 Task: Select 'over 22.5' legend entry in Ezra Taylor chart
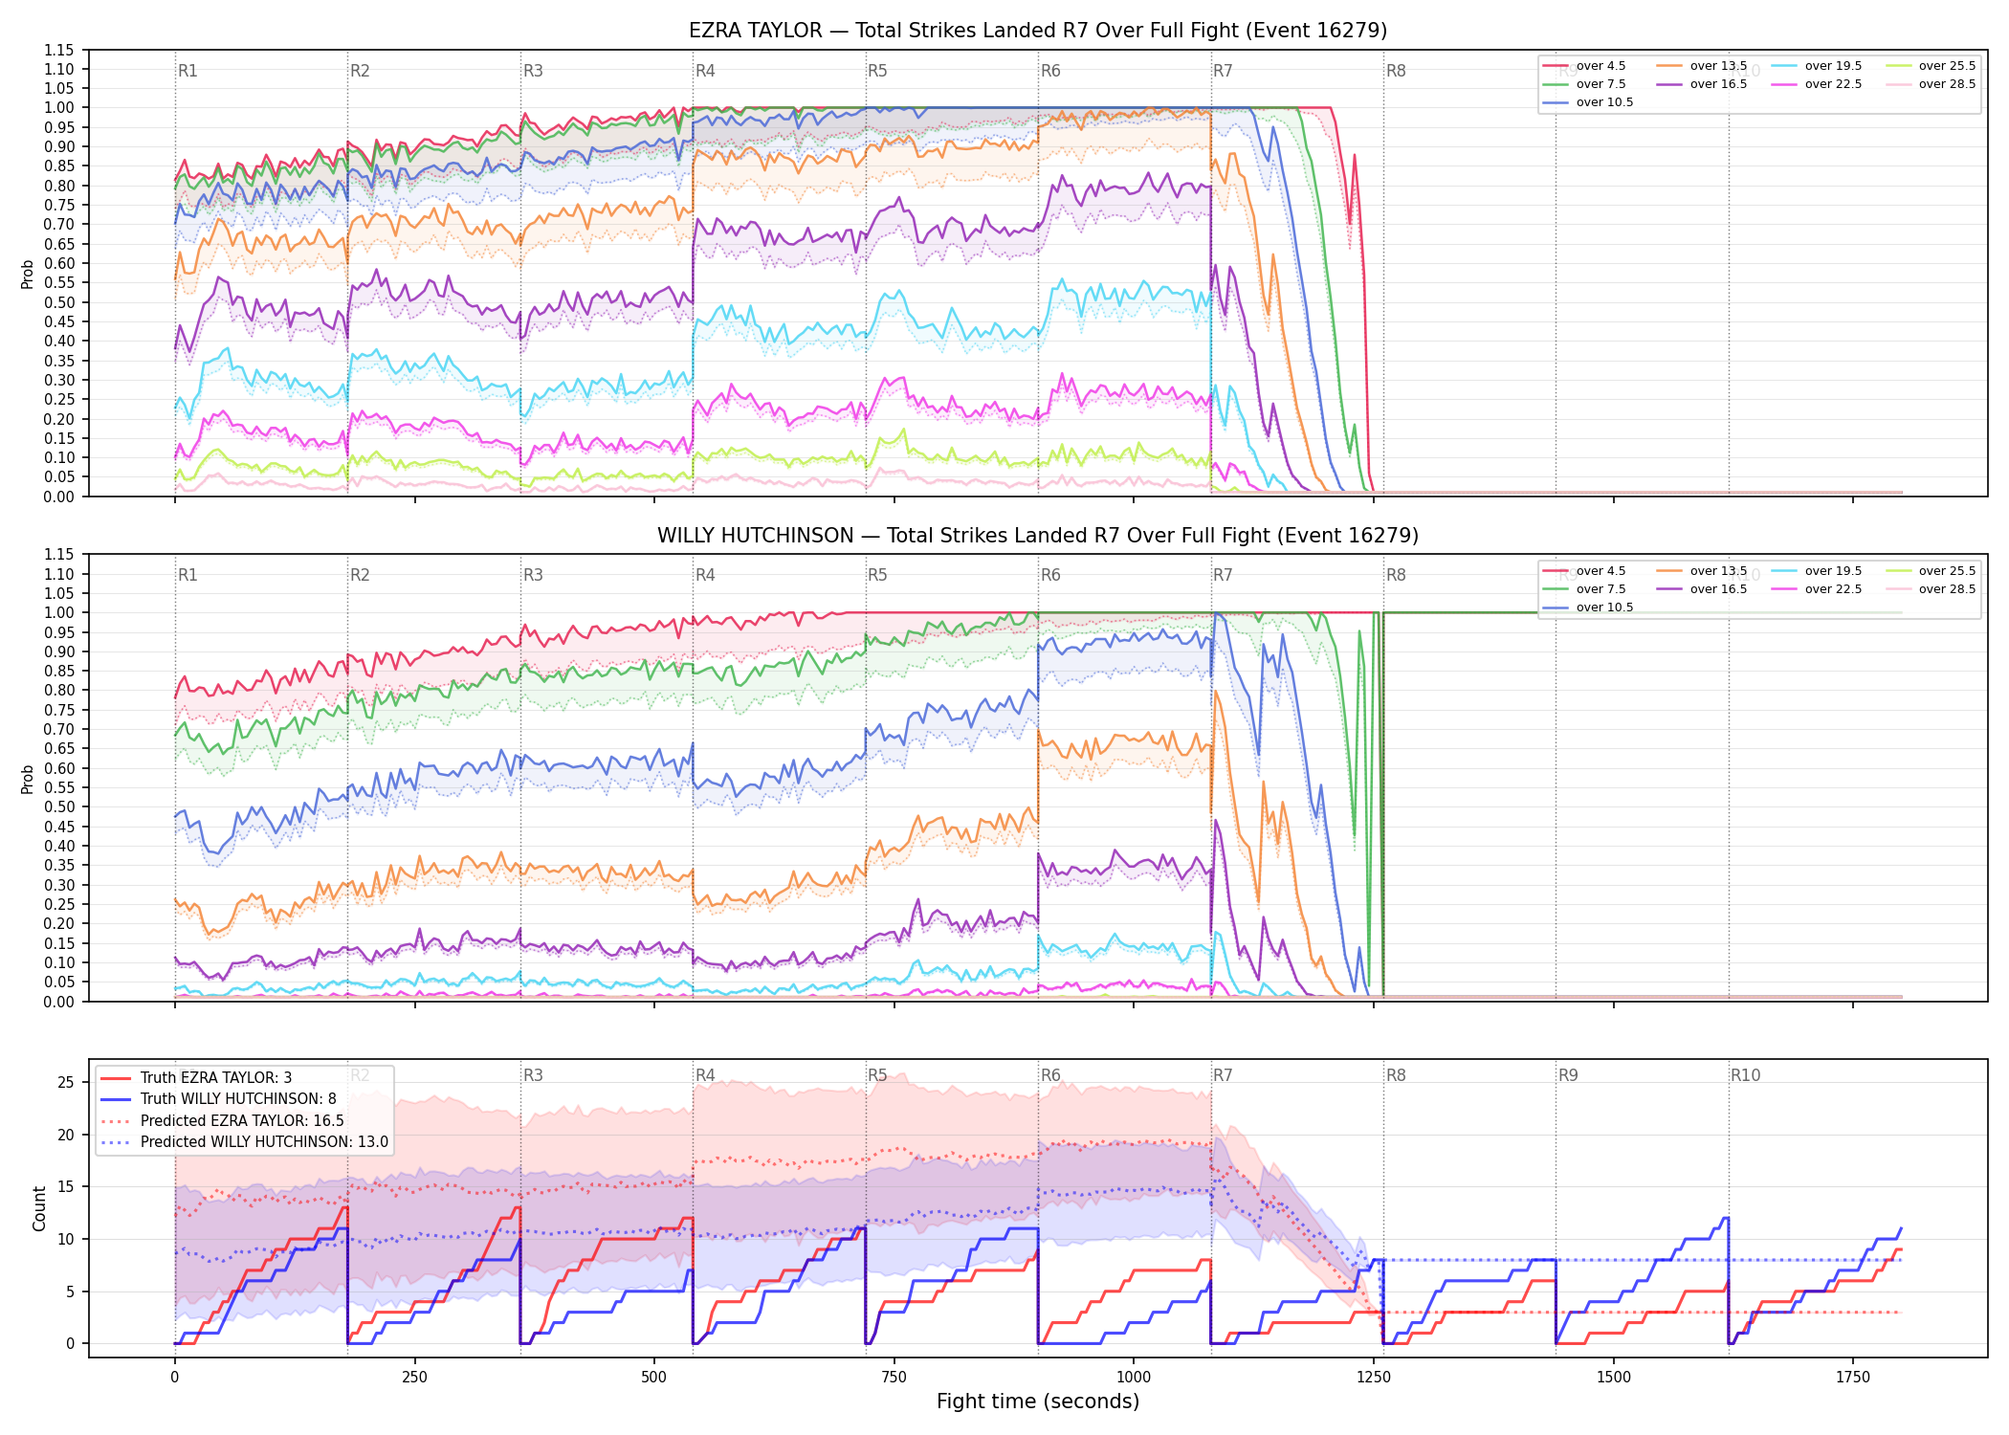(x=1817, y=84)
